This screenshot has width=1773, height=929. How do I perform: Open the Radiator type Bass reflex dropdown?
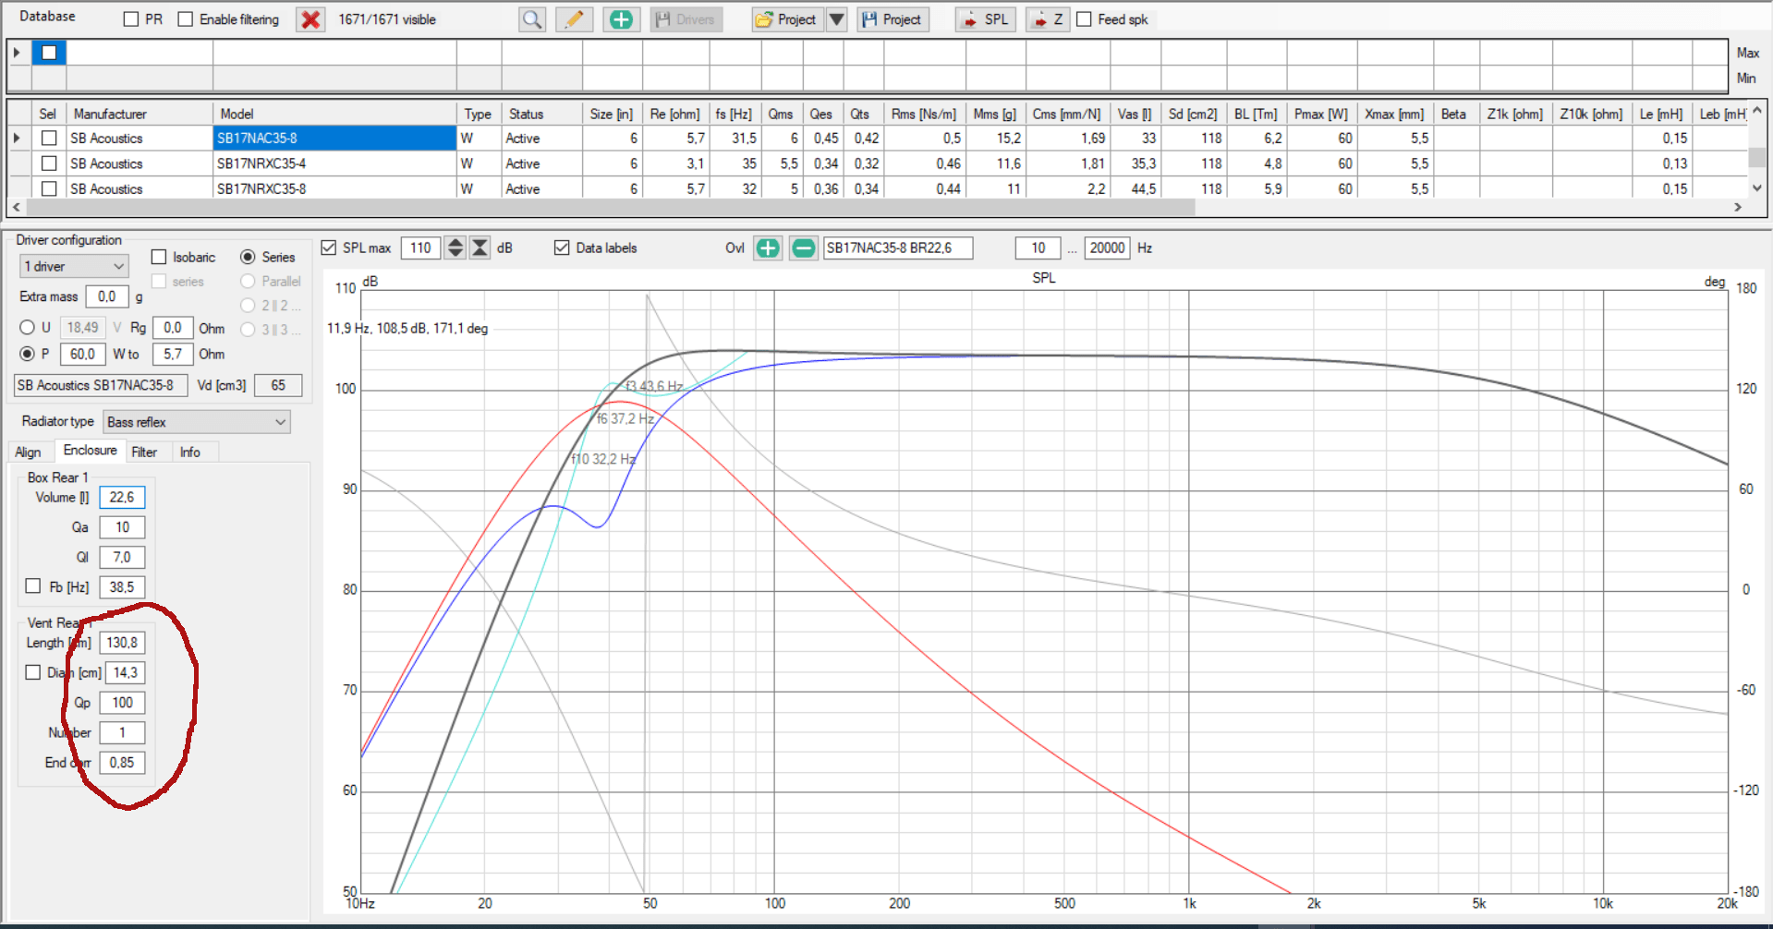point(197,422)
